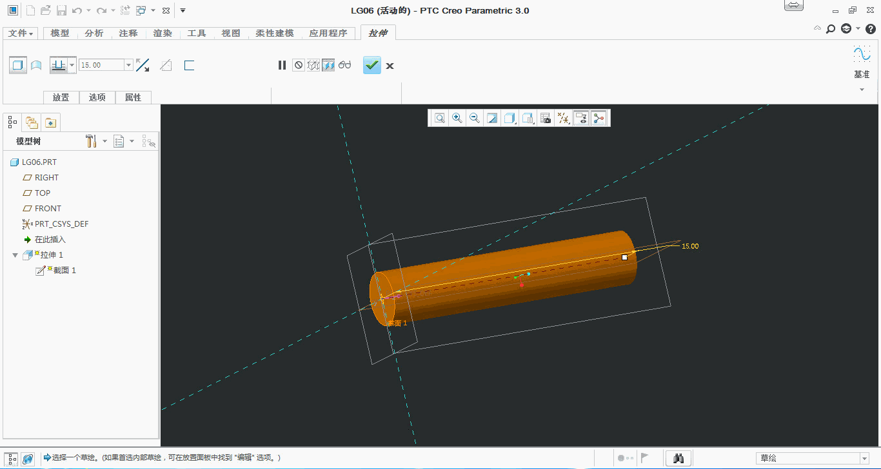Cancel the extrude with the X button
881x469 pixels.
click(x=390, y=66)
